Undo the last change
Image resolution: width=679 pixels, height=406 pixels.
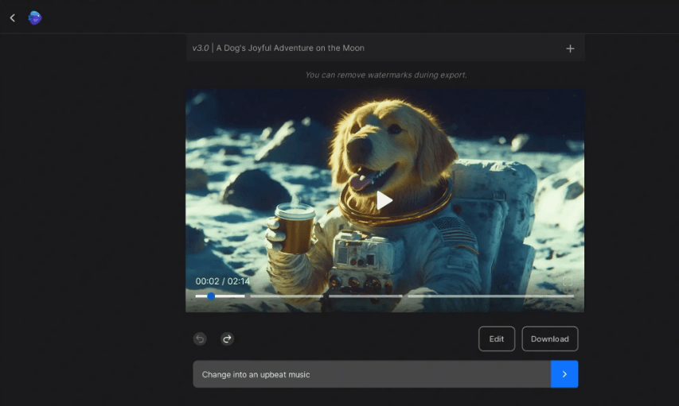click(200, 338)
